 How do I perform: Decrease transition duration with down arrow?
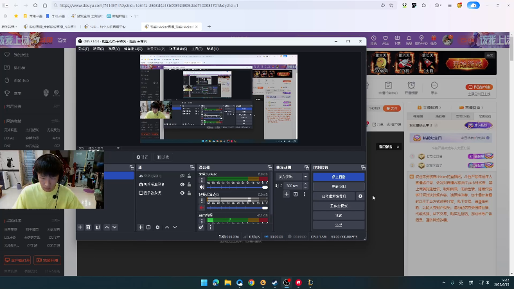click(x=306, y=187)
